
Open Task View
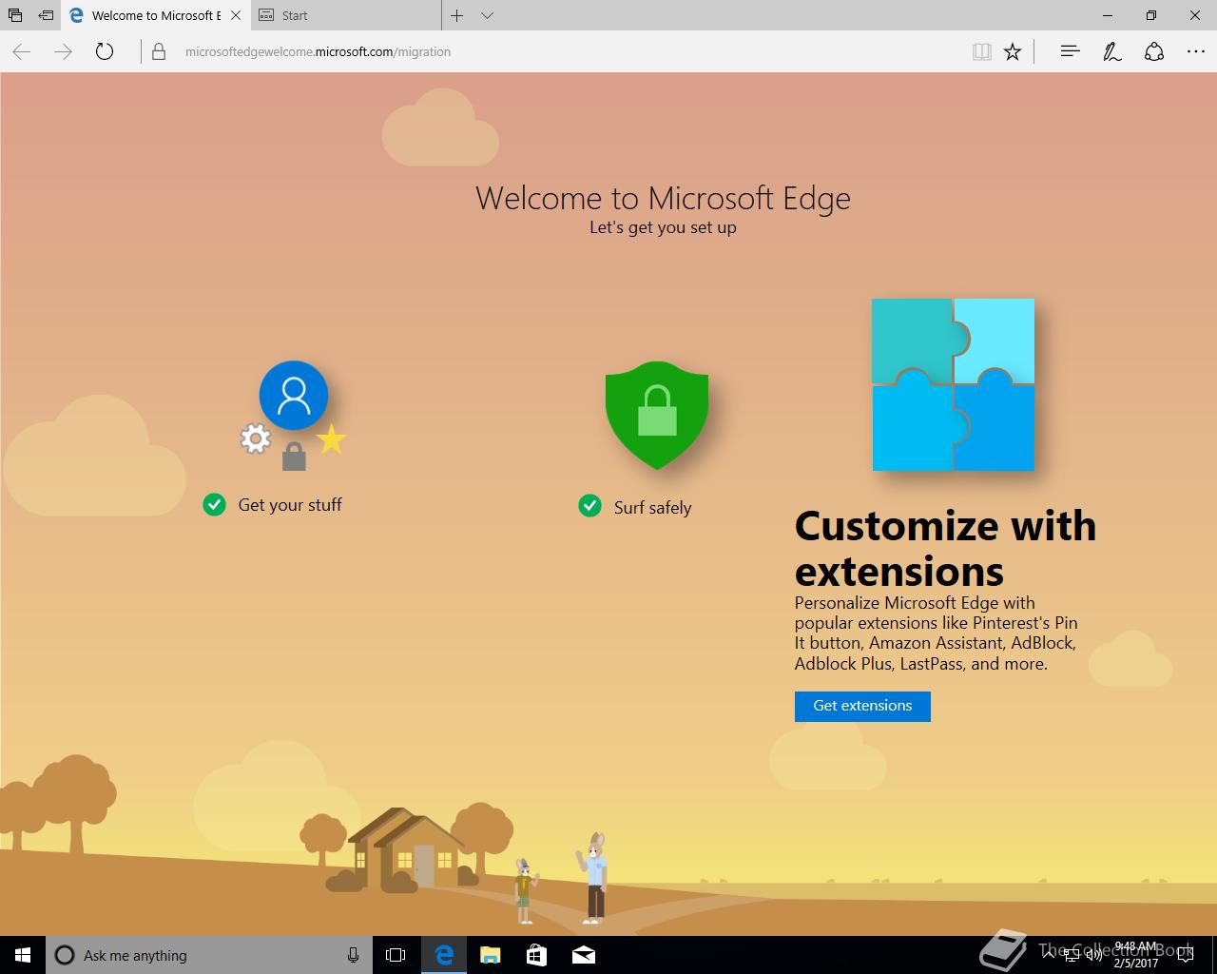(396, 955)
